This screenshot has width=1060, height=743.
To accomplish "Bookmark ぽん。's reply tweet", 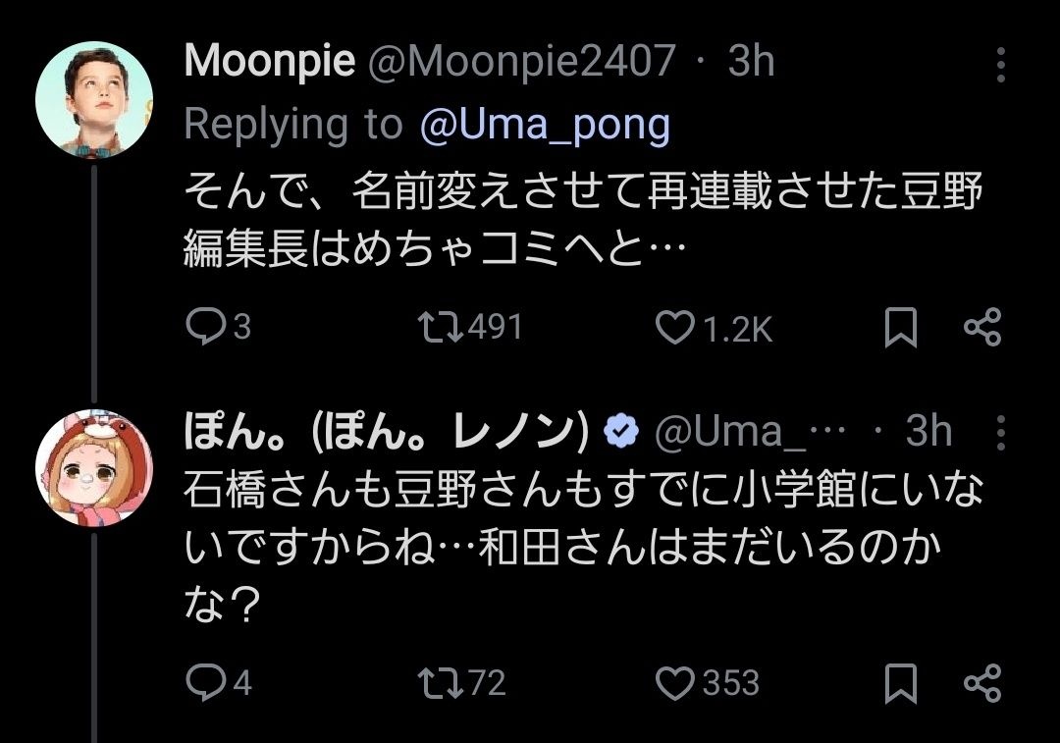I will coord(900,682).
